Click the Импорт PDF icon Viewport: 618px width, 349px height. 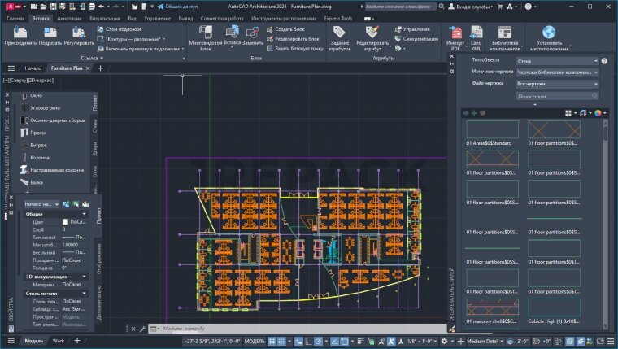click(x=455, y=34)
